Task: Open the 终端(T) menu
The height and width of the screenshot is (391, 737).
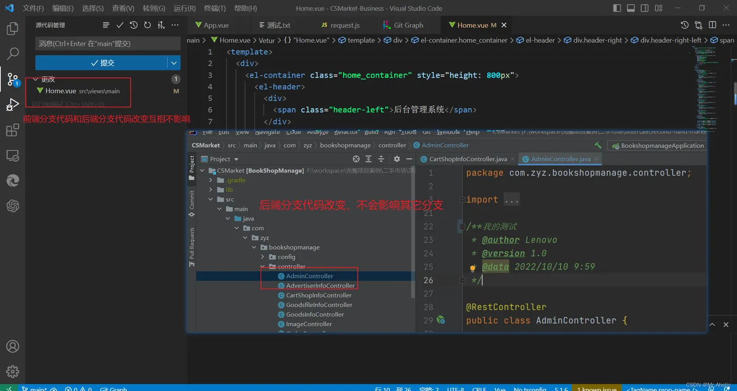Action: 214,8
